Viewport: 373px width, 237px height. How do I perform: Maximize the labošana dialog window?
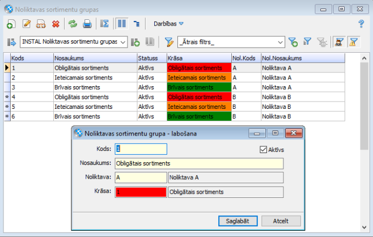(x=275, y=133)
